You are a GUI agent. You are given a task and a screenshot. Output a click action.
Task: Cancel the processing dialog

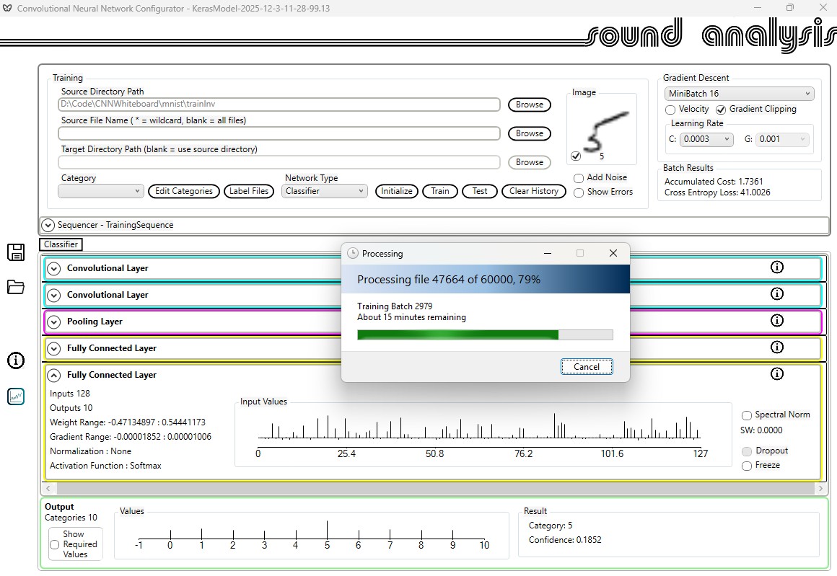586,366
